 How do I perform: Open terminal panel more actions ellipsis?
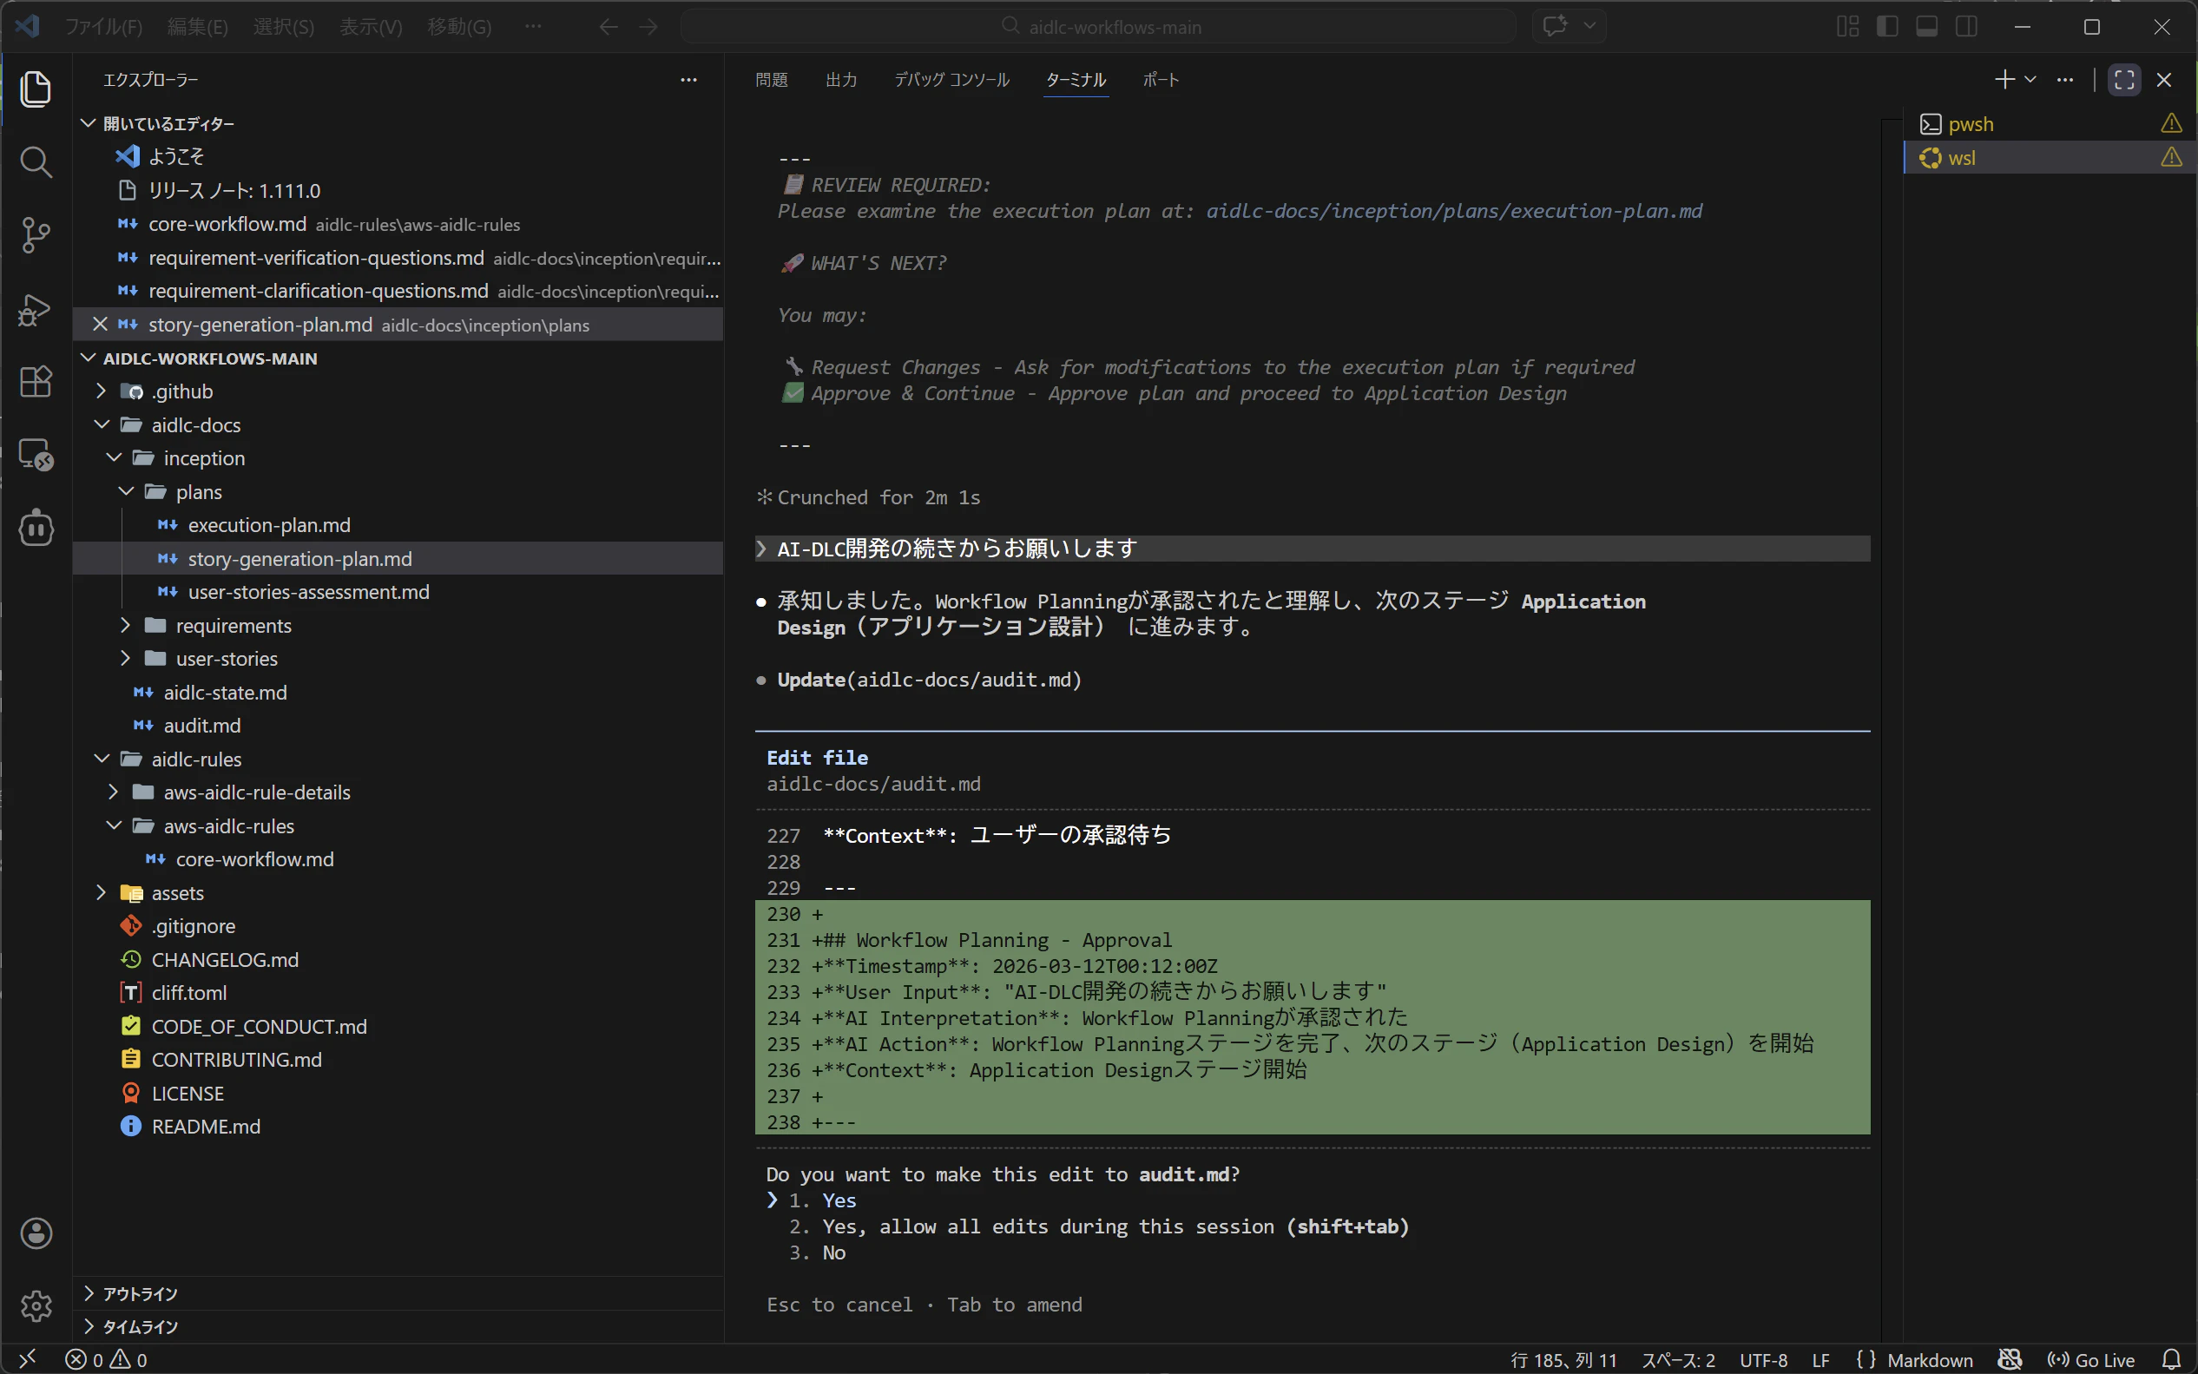point(2064,80)
